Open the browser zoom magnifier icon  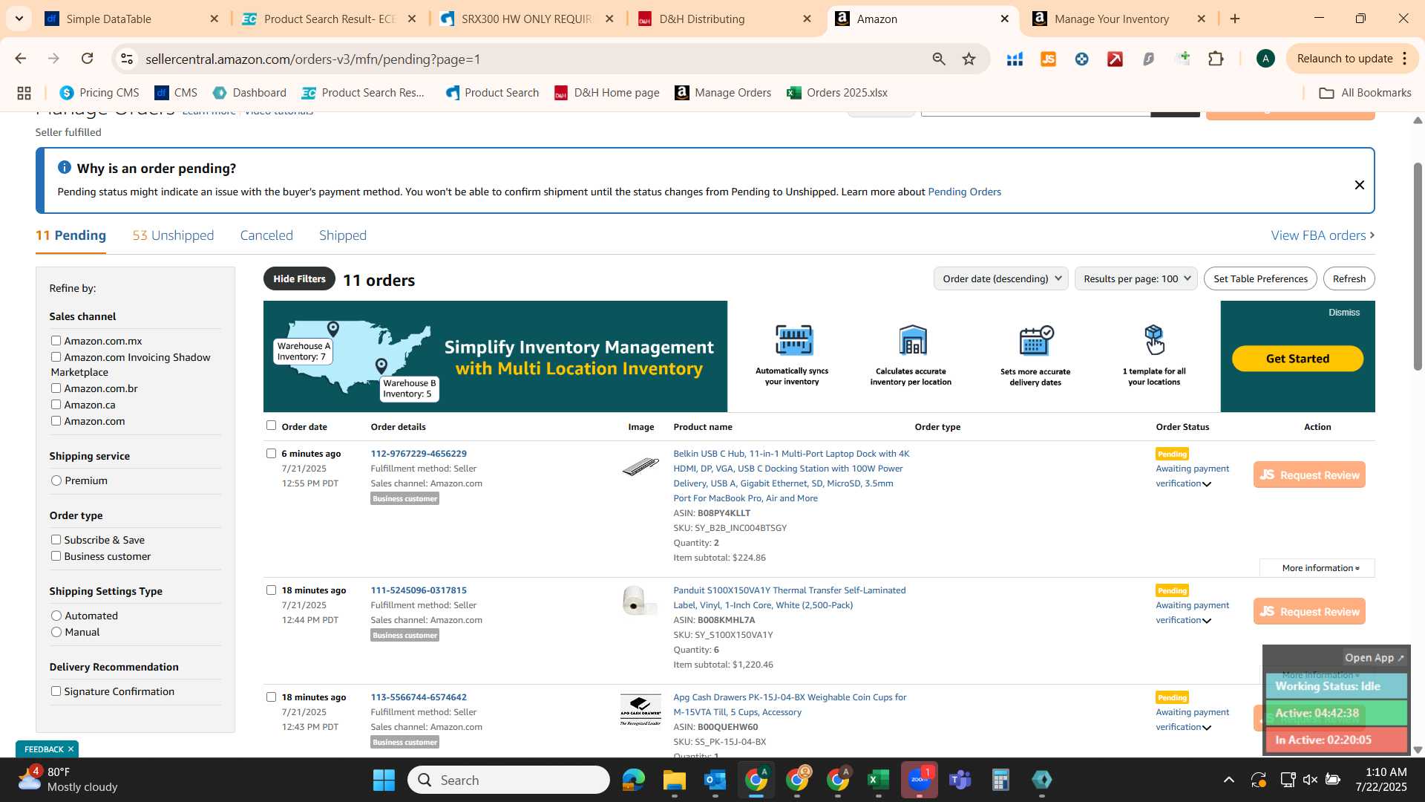coord(938,59)
